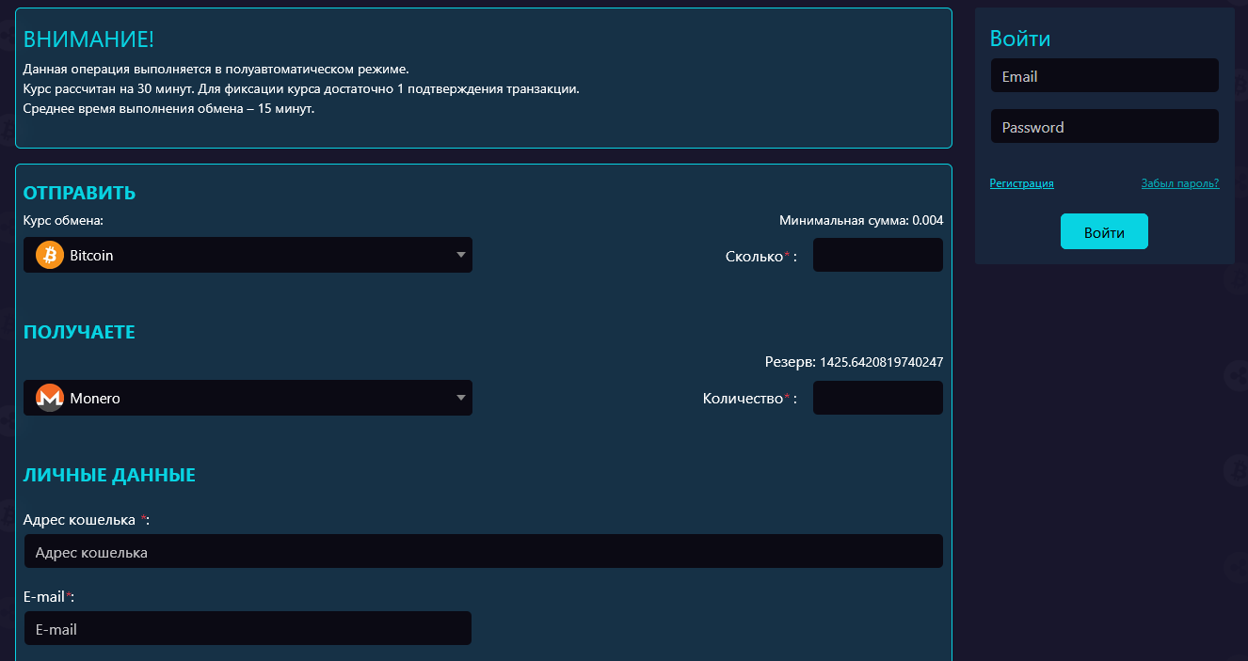The width and height of the screenshot is (1248, 661).
Task: Focus the Количество amount input field
Action: [x=877, y=398]
